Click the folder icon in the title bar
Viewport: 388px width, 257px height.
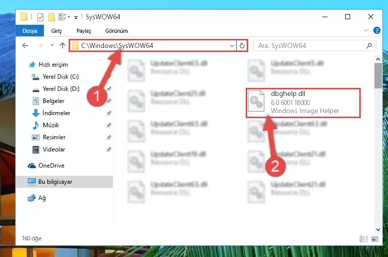[24, 17]
